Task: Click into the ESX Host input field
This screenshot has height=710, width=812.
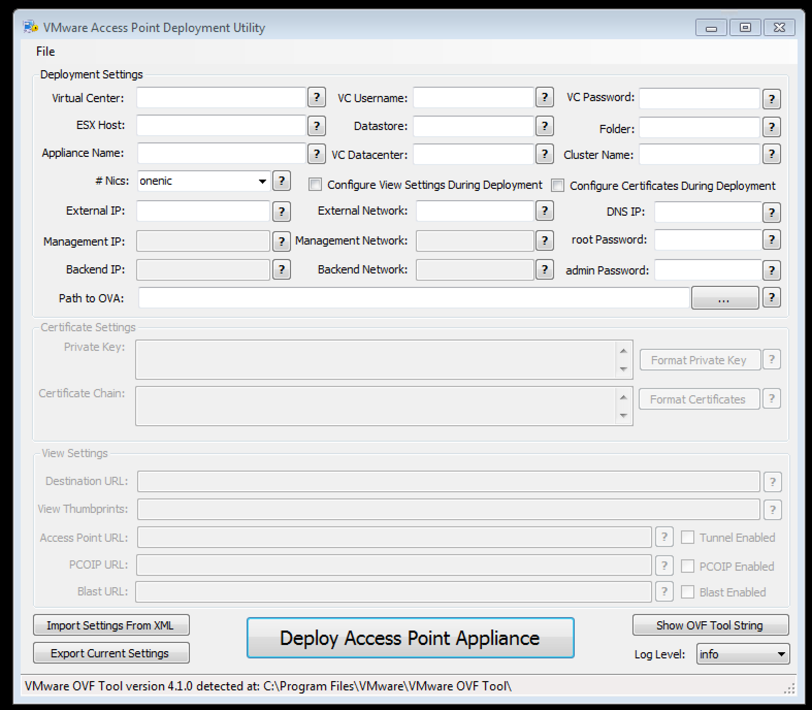Action: pos(221,125)
